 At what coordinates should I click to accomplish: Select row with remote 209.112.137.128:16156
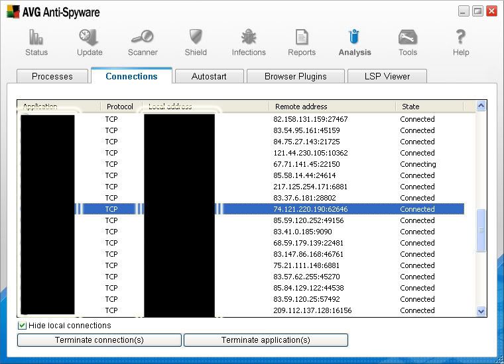tap(242, 310)
